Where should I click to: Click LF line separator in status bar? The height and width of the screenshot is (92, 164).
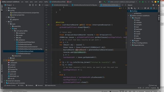(x=143, y=88)
